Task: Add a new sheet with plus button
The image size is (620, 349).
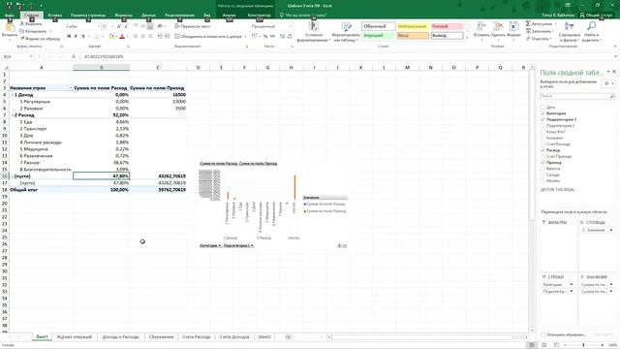Action: [x=289, y=336]
